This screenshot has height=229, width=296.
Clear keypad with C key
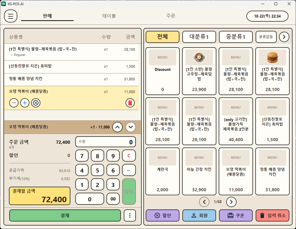click(129, 156)
